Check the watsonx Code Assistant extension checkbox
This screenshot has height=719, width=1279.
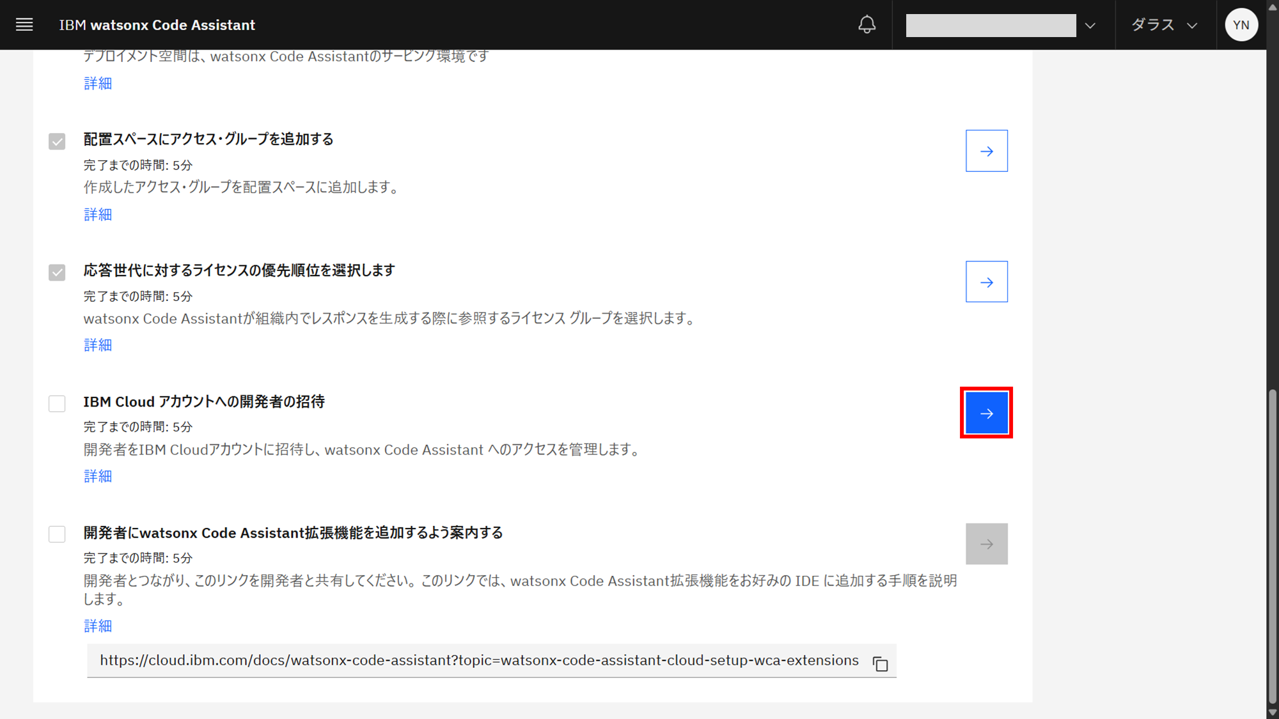click(x=57, y=534)
